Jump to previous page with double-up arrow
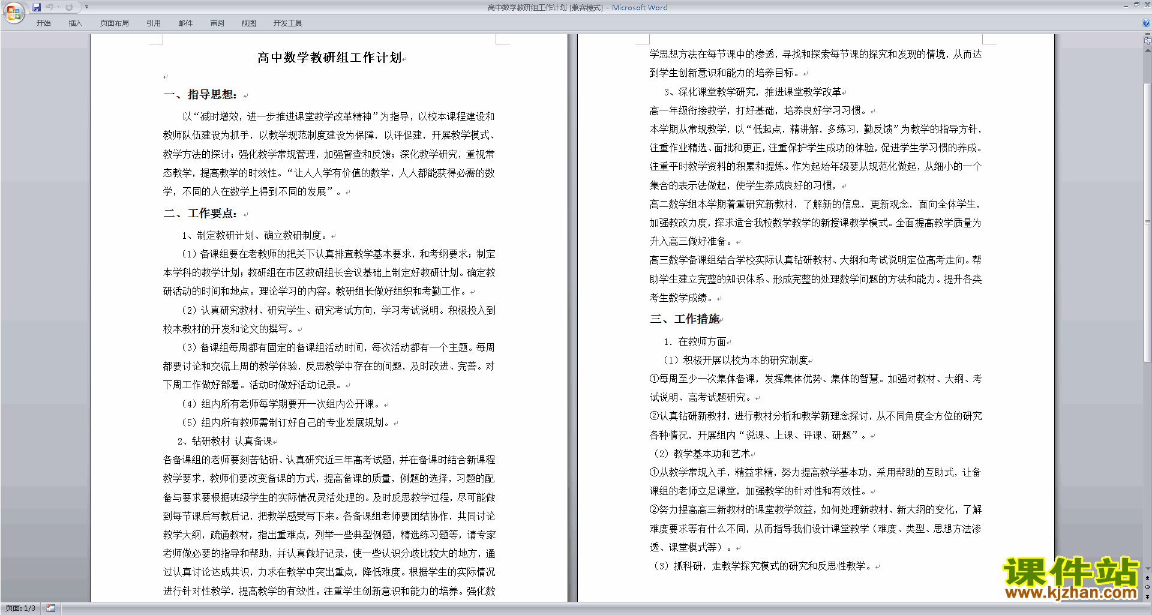The height and width of the screenshot is (615, 1152). click(x=1148, y=578)
